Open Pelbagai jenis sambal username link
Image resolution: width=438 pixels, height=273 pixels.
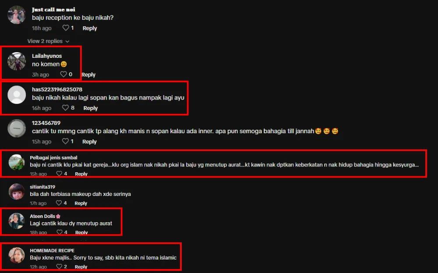click(x=53, y=158)
